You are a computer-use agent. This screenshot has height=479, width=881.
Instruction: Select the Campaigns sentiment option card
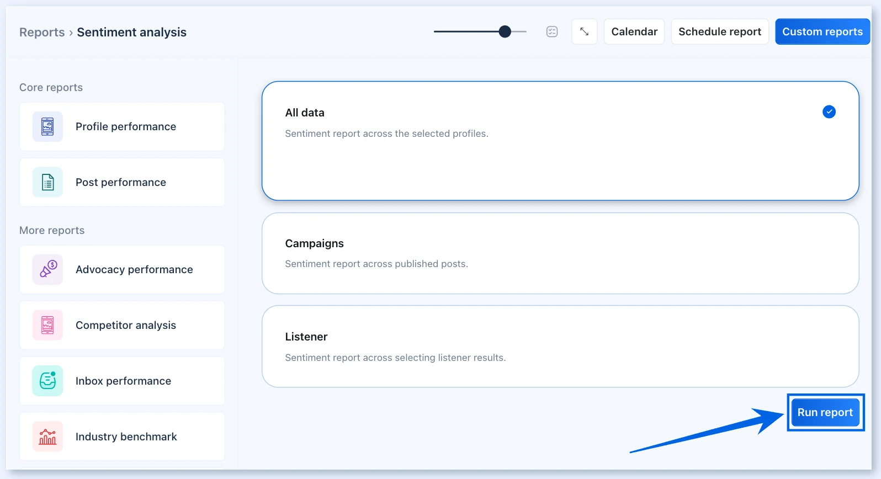(560, 253)
